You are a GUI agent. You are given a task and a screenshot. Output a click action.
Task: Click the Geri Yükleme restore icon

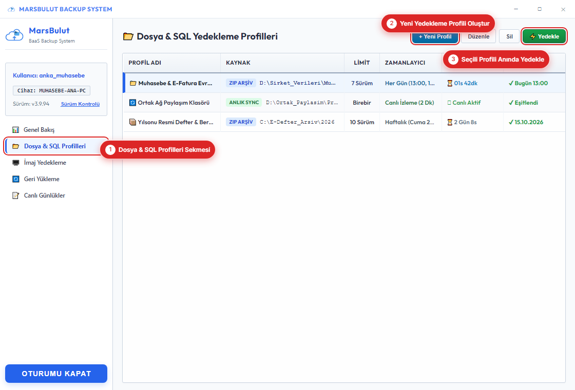pyautogui.click(x=16, y=179)
